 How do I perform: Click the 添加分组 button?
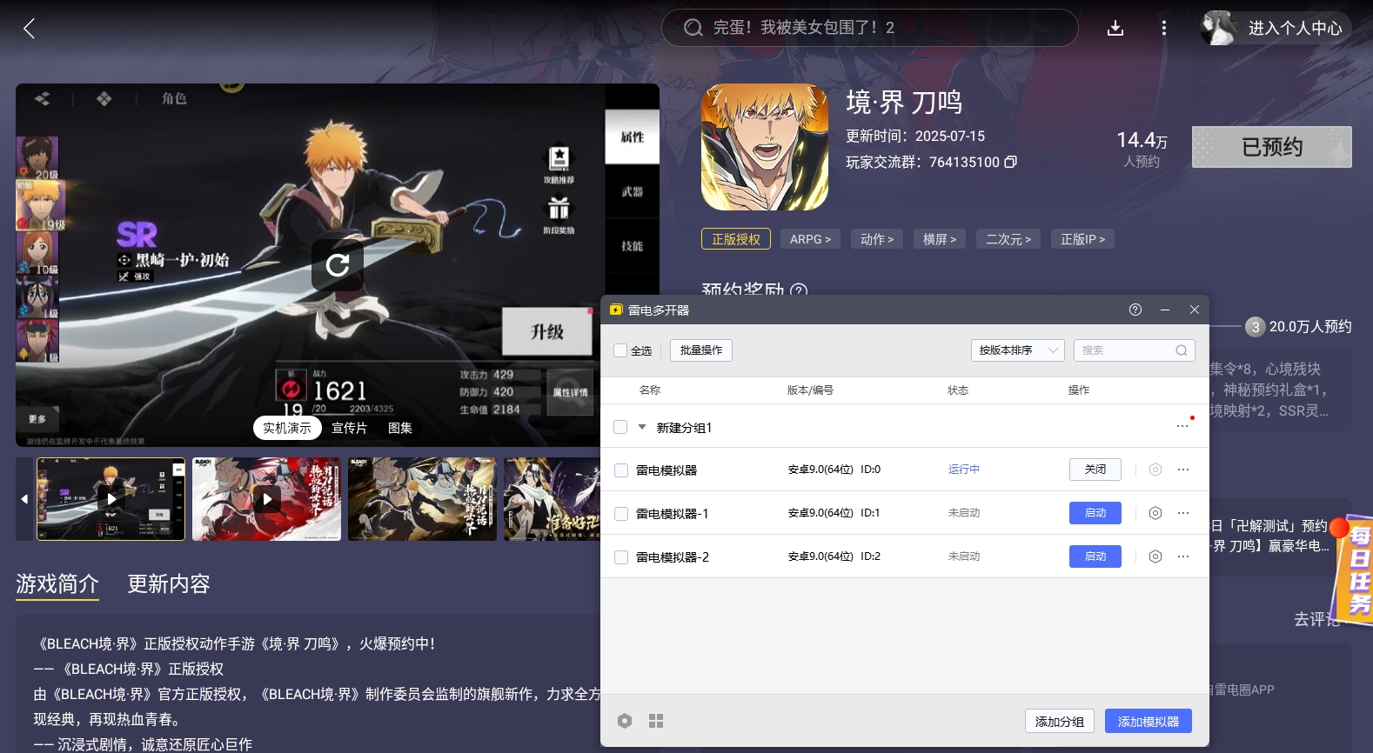coord(1060,721)
